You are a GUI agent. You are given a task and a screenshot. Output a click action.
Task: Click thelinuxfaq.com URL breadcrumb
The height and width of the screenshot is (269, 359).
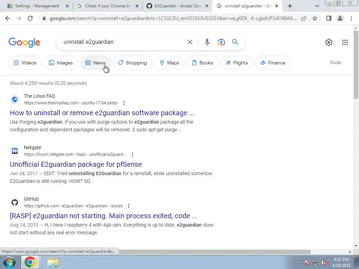pyautogui.click(x=71, y=103)
